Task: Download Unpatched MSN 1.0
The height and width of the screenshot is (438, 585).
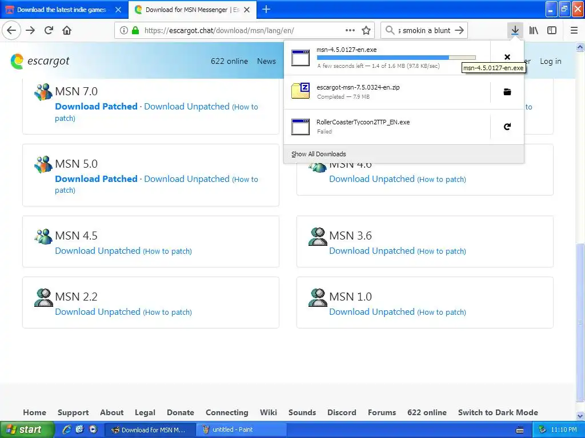Action: (372, 312)
